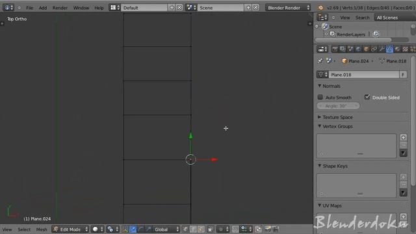The width and height of the screenshot is (416, 234).
Task: Switch to the Render properties tab
Action: click(x=335, y=49)
